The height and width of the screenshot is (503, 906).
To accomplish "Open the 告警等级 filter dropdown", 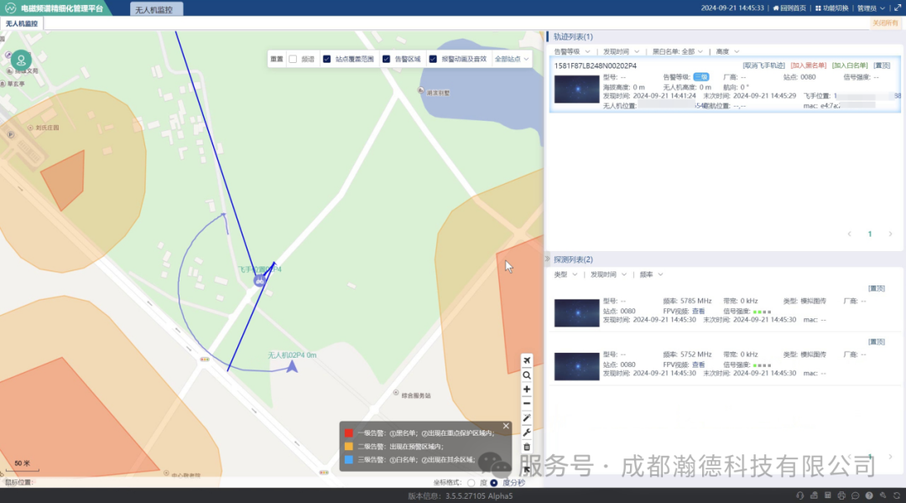I will 572,51.
